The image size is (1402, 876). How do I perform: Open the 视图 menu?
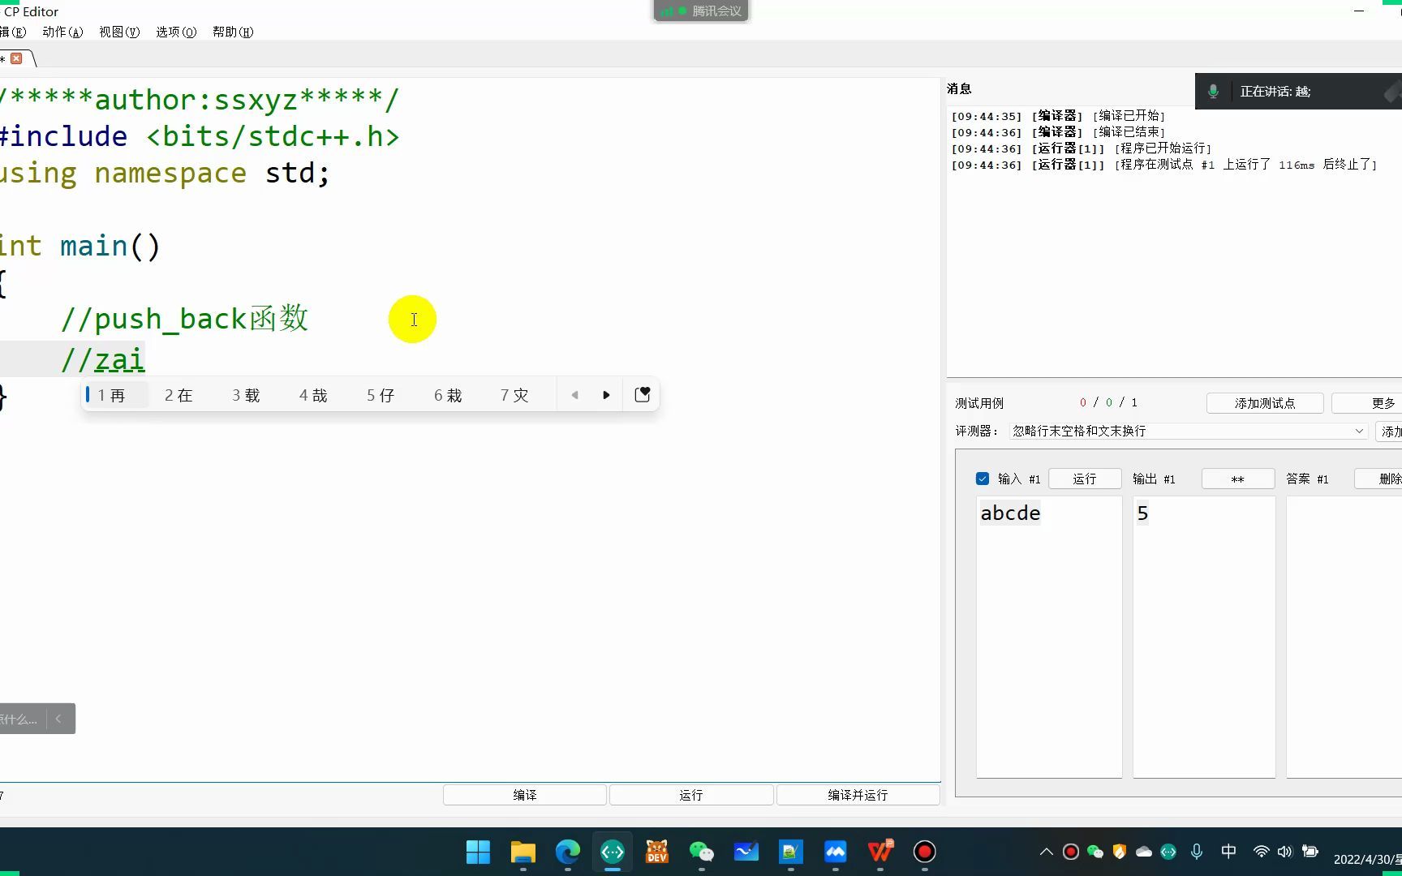point(119,32)
